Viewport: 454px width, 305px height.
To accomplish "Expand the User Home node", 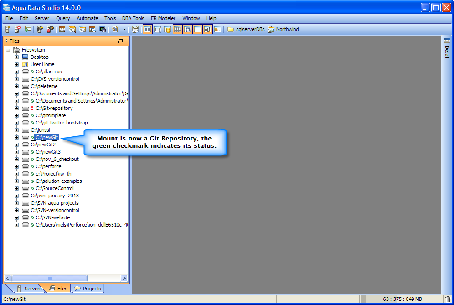I will click(x=16, y=64).
